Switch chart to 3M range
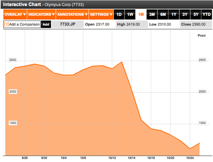Image resolution: width=213 pixels, height=162 pixels. tap(152, 14)
